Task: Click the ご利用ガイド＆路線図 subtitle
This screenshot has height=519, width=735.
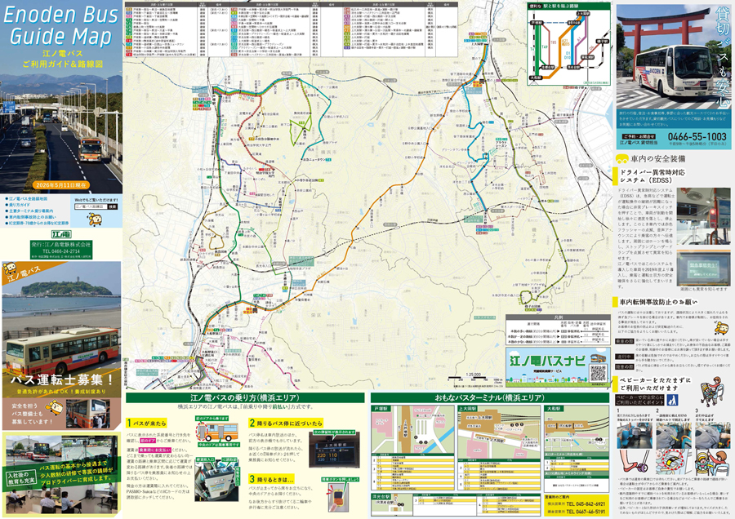Action: pos(62,64)
